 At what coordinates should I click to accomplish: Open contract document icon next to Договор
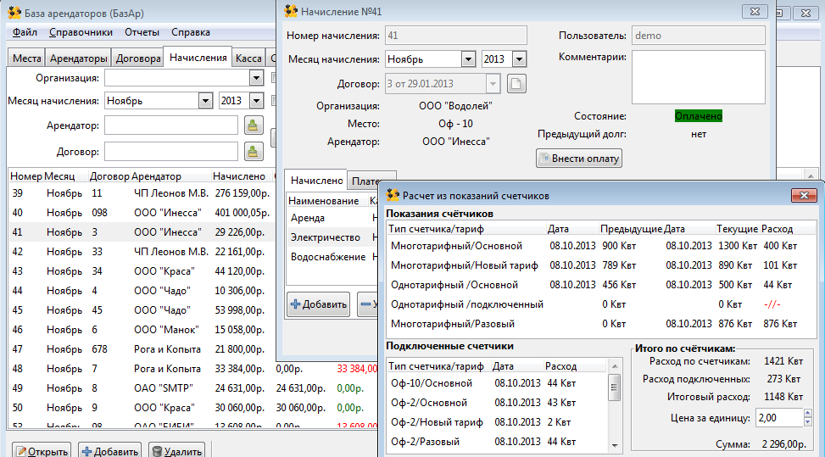(x=516, y=84)
